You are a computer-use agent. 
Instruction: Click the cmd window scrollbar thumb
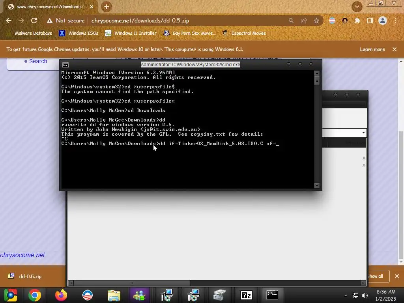click(x=317, y=81)
